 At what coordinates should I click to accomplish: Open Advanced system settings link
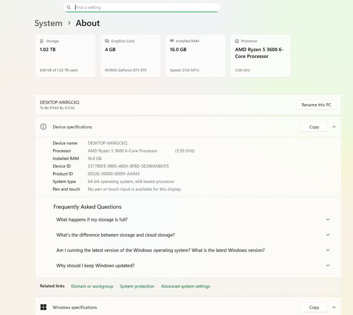tap(186, 286)
